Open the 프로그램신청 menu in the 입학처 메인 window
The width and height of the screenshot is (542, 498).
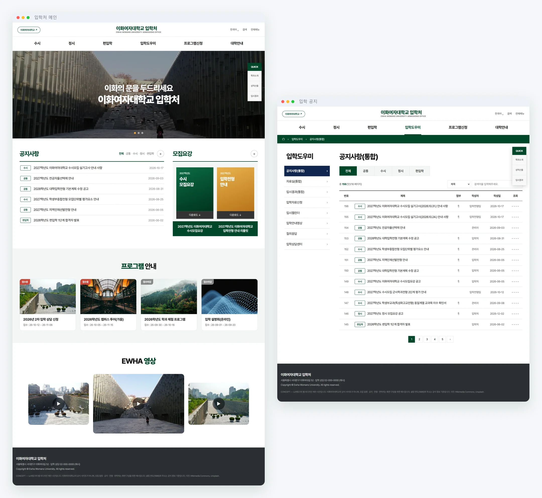pyautogui.click(x=193, y=43)
